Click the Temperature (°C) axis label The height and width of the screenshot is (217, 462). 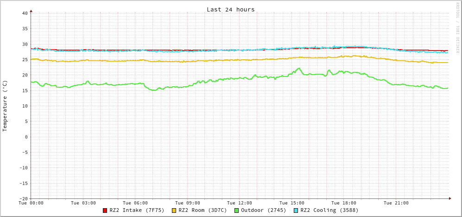pyautogui.click(x=5, y=106)
